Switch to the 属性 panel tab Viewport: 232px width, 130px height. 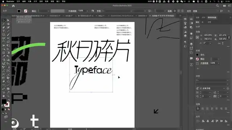[198, 22]
